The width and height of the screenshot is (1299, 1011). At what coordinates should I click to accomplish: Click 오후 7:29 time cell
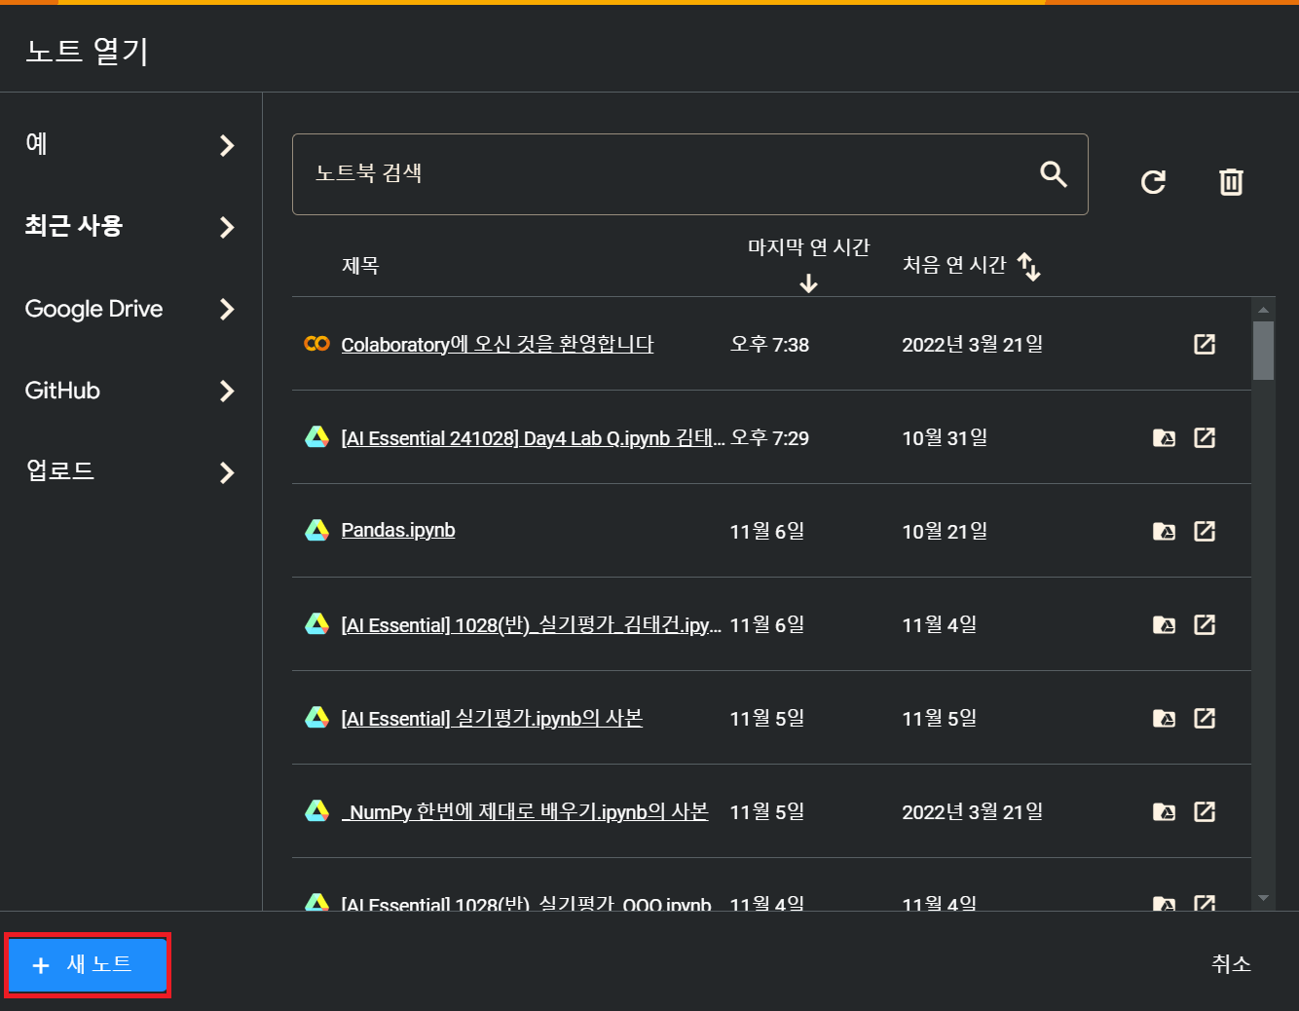click(x=769, y=438)
